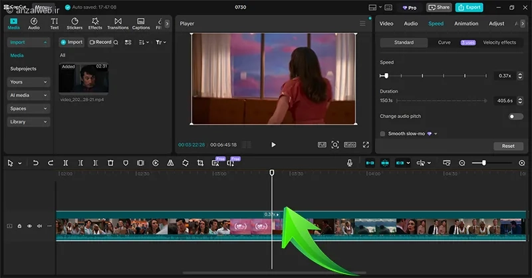This screenshot has height=278, width=532.
Task: Expand the AI media section
Action: 29,95
